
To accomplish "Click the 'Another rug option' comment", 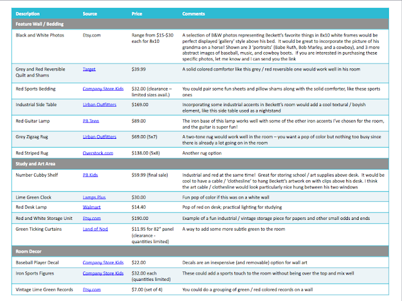I will (x=202, y=153).
